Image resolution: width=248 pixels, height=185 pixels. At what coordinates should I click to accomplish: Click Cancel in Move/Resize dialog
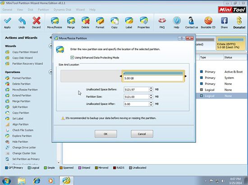click(142, 134)
